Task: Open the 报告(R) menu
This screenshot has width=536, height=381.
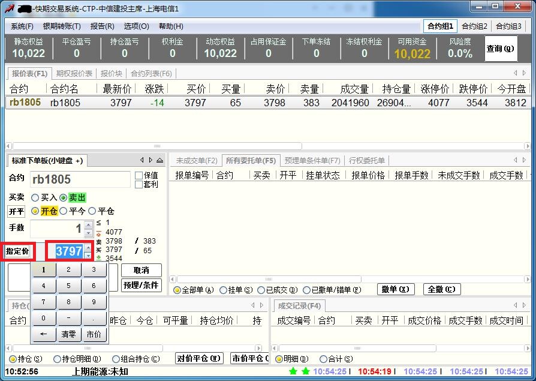Action: (102, 26)
